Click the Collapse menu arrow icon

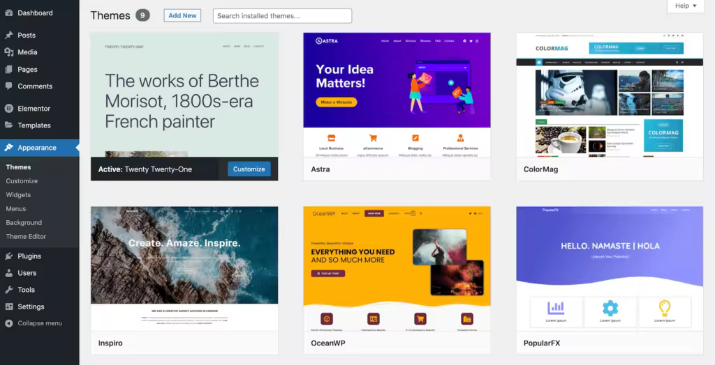point(8,323)
